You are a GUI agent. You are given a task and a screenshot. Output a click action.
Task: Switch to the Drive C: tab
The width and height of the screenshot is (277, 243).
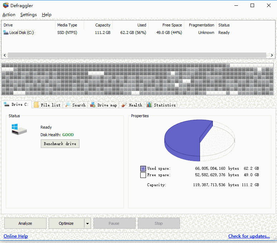click(16, 105)
